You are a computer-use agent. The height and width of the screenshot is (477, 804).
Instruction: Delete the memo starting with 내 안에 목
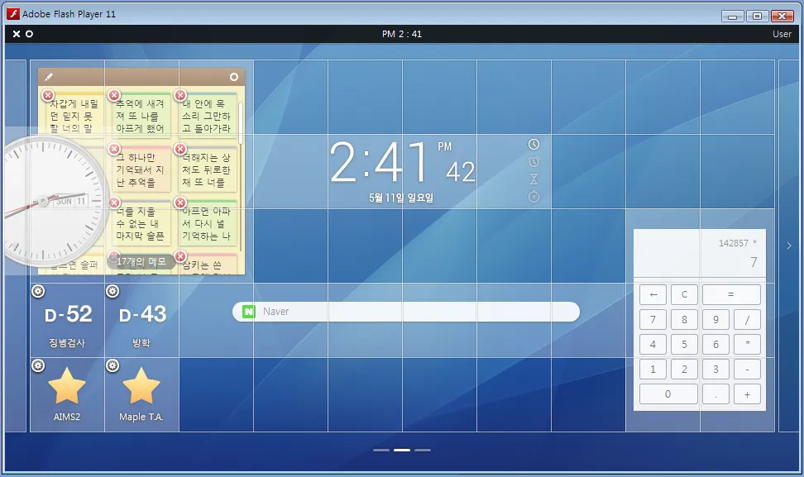(x=180, y=95)
